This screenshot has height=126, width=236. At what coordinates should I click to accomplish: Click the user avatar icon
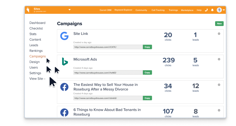pyautogui.click(x=219, y=10)
